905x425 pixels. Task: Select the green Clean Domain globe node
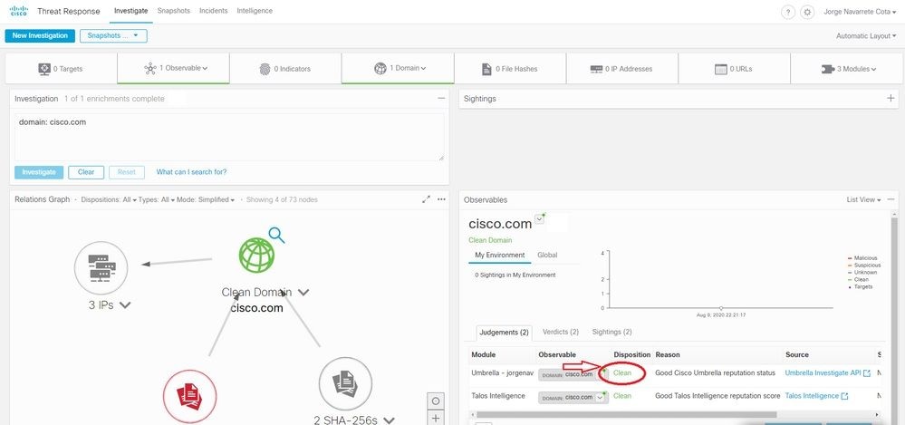point(257,255)
